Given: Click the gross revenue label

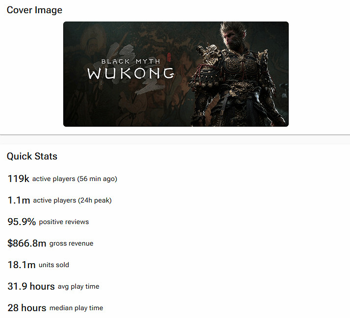Looking at the screenshot, I should coord(71,244).
